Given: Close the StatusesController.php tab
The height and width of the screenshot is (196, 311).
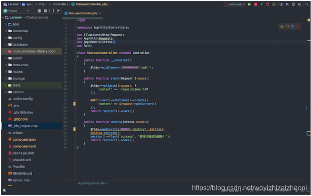Looking at the screenshot, I should click(100, 13).
